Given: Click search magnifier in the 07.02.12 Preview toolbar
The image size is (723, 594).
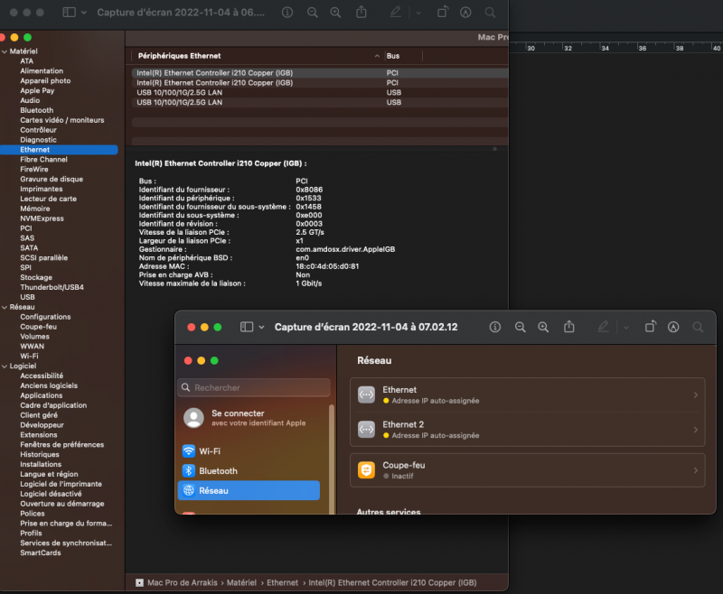Looking at the screenshot, I should click(698, 327).
